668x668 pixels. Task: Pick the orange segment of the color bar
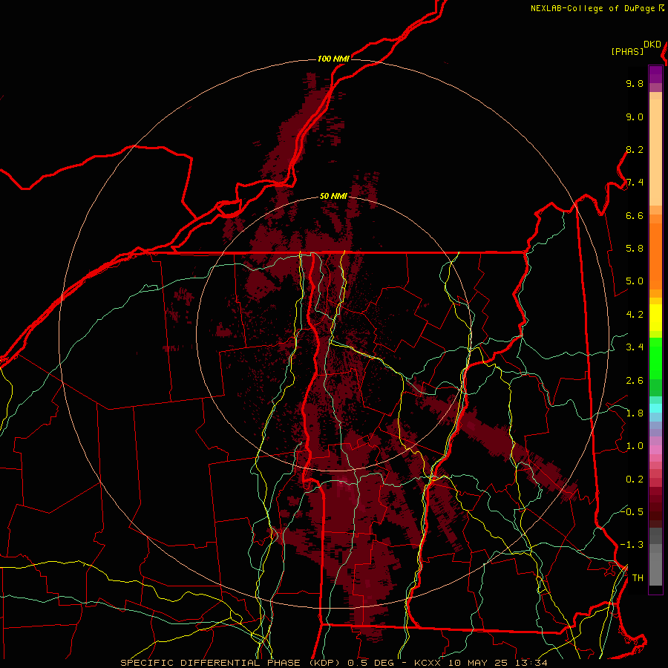pyautogui.click(x=655, y=255)
